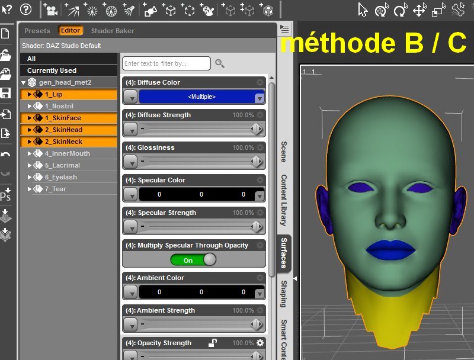Select the Rotate tool with circular arrow
This screenshot has width=474, height=360.
click(x=401, y=10)
